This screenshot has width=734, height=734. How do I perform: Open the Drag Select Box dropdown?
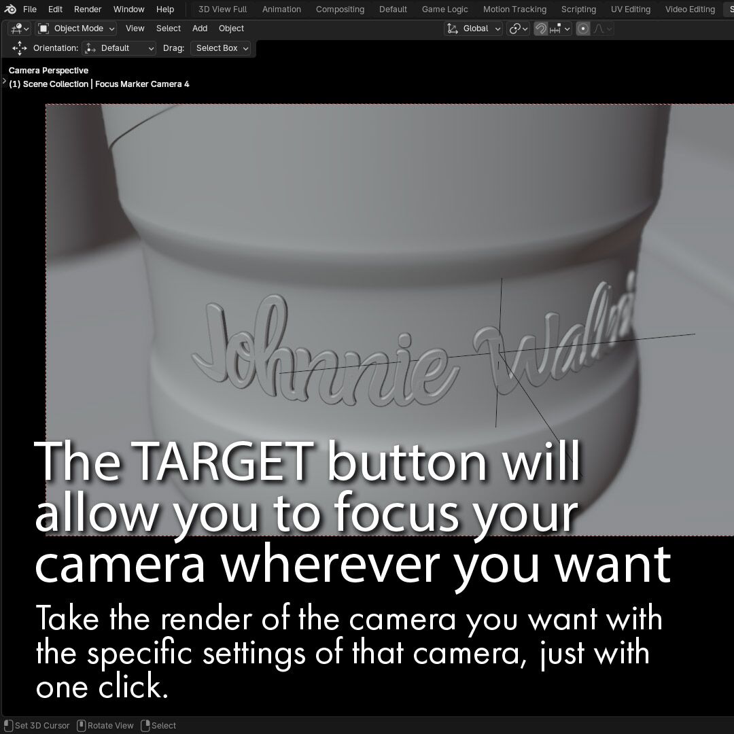click(222, 48)
